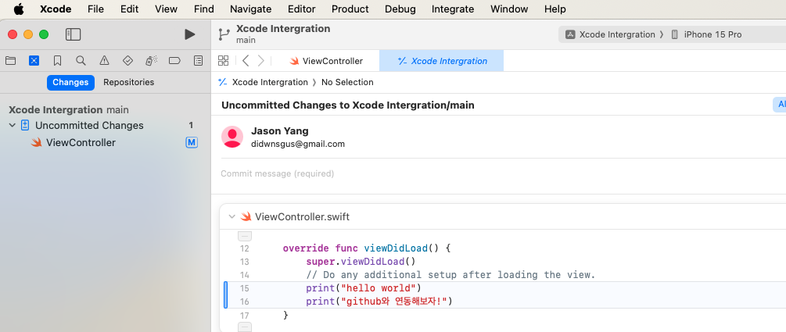Switch to the ViewController editor tab

tap(326, 61)
